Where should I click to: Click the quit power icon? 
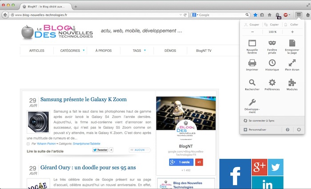pos(299,130)
